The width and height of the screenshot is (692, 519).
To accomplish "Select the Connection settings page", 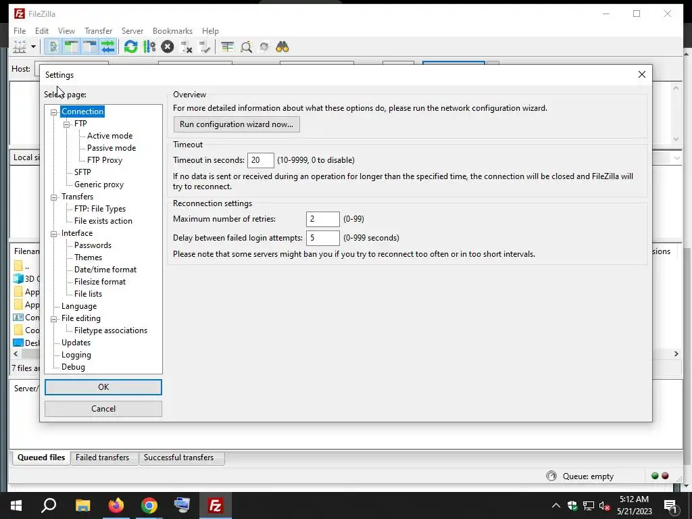I will (x=82, y=112).
